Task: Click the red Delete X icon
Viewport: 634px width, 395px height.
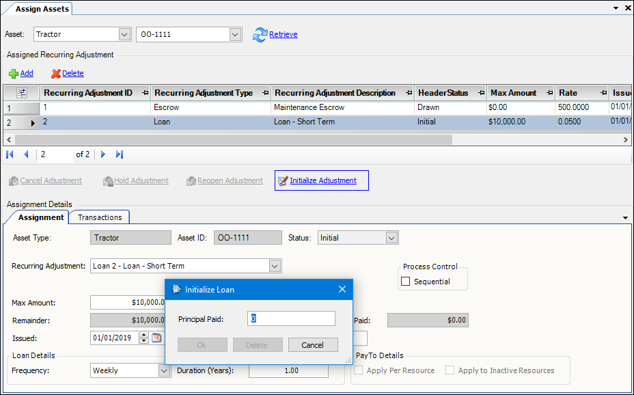Action: pos(56,73)
